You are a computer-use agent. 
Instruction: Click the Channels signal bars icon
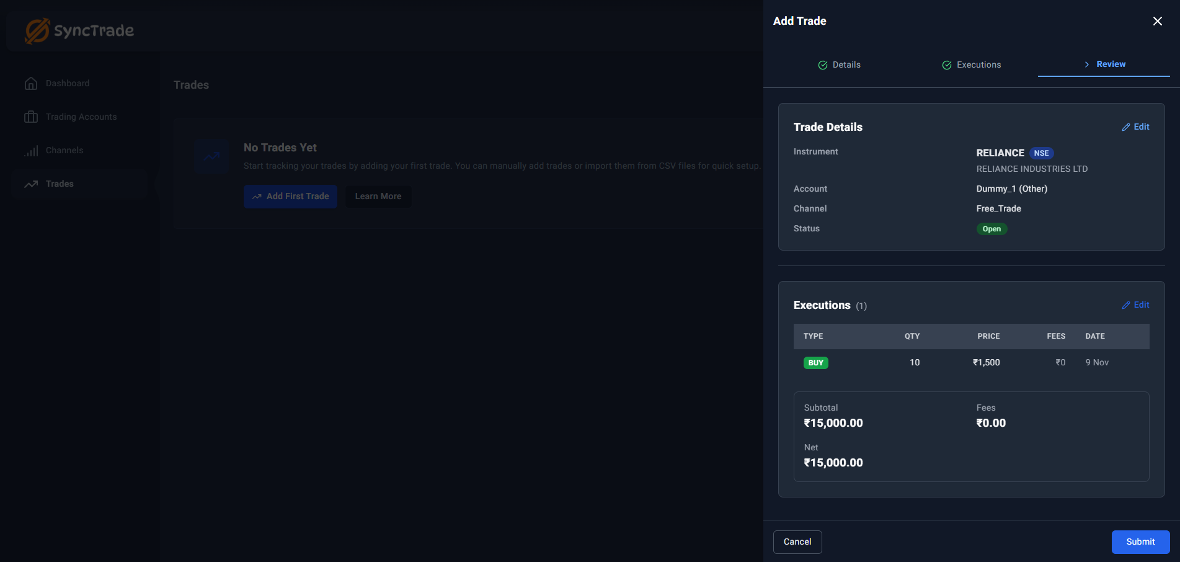31,151
